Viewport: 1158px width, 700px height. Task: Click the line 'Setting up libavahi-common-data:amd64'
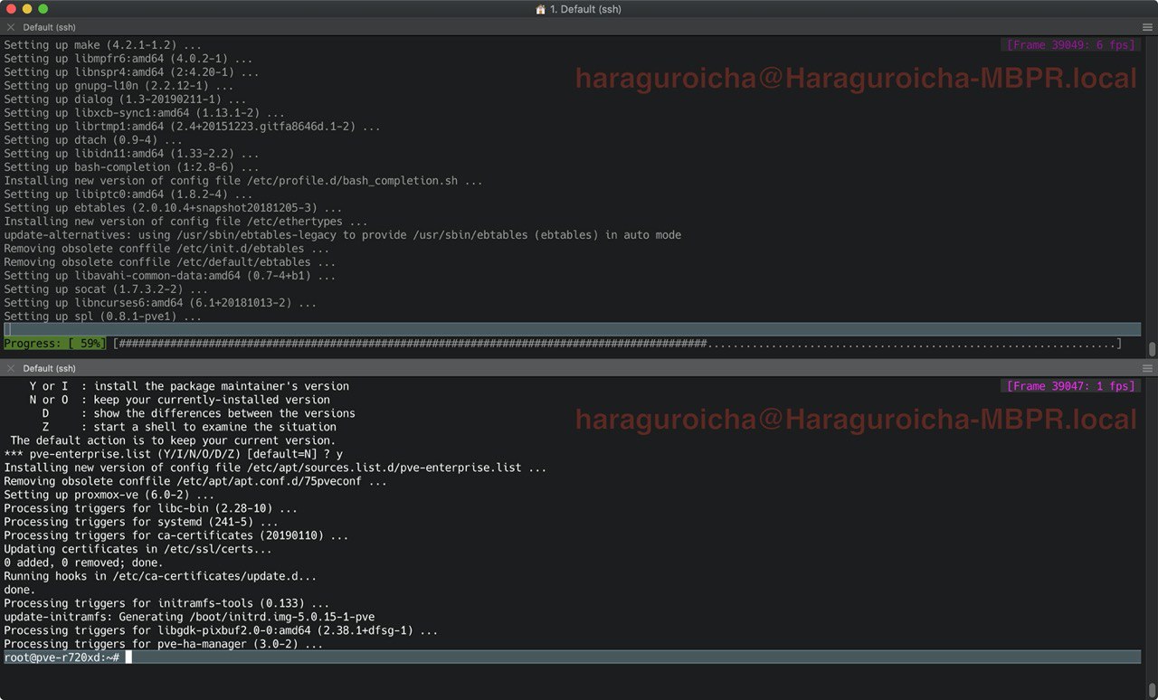170,275
